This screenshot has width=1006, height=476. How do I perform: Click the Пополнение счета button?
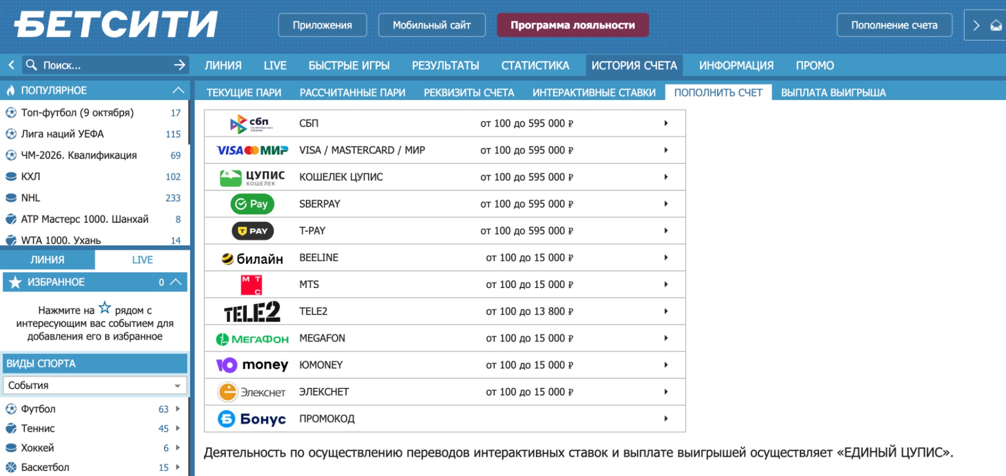(x=894, y=25)
